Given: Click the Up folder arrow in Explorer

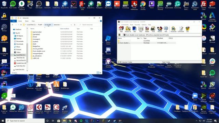Looking at the screenshot, I should point(21,25).
